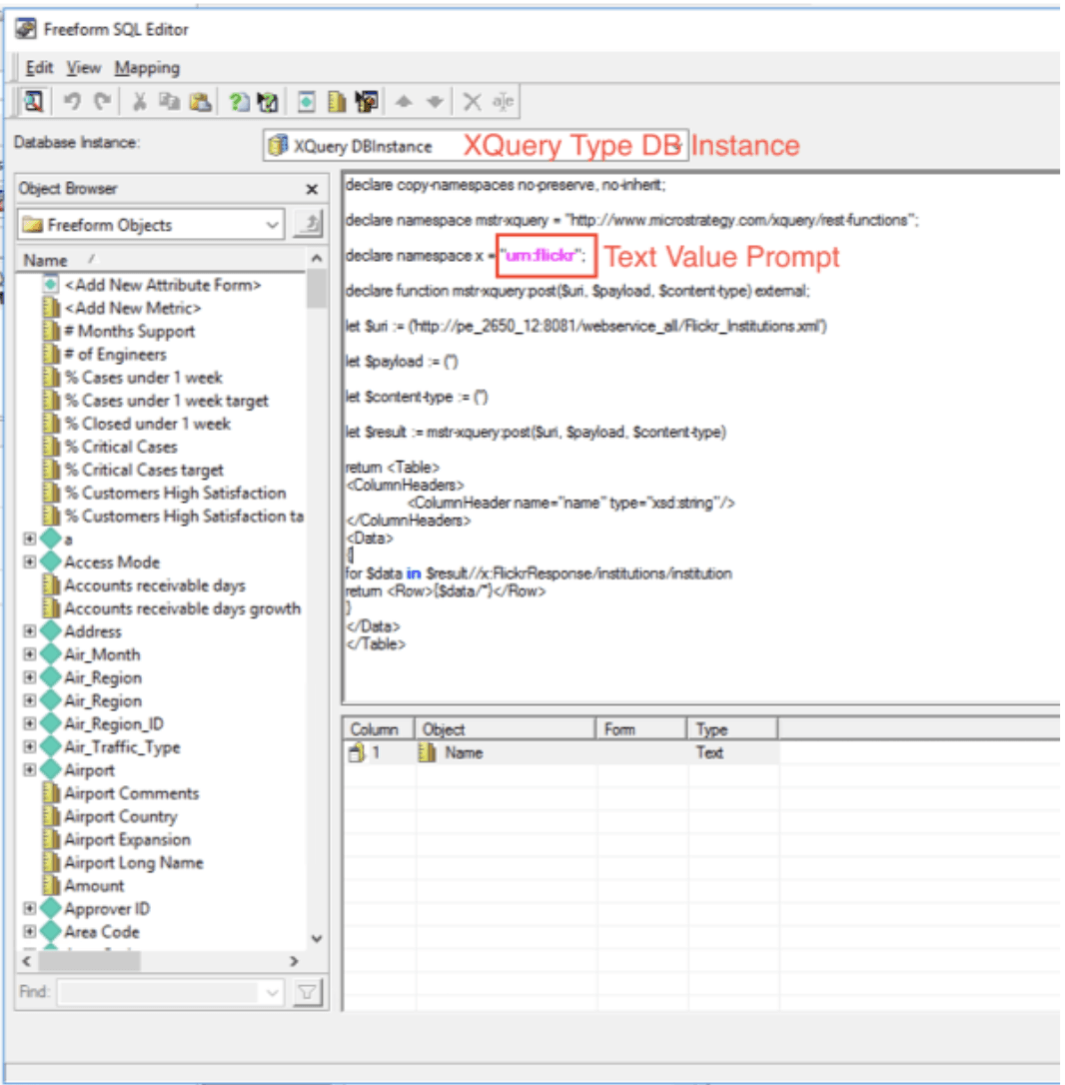Click the magnifier icon at toolbar start
The width and height of the screenshot is (1065, 1085).
coord(33,101)
